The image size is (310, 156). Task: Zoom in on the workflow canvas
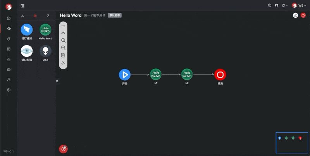tap(63, 41)
